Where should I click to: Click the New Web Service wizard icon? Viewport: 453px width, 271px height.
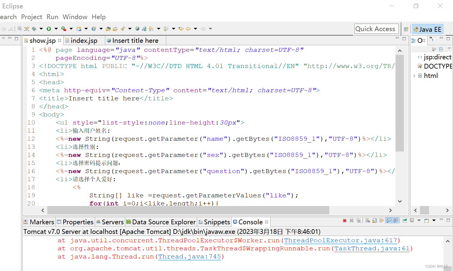click(94, 29)
